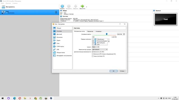Select the Test virtual machine in the list

point(30,12)
